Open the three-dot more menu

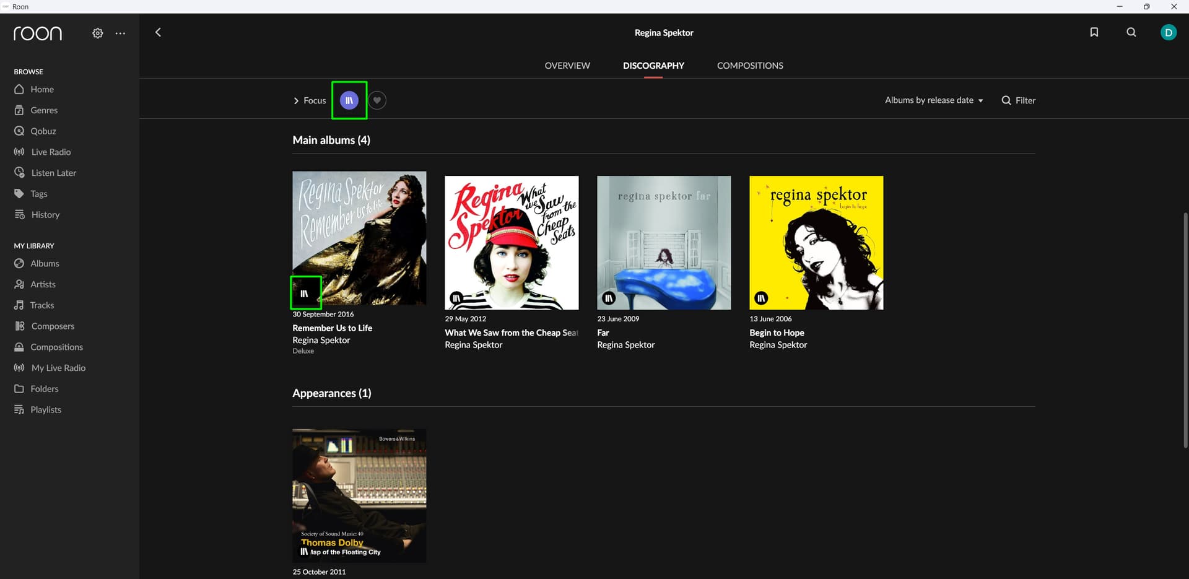click(120, 33)
